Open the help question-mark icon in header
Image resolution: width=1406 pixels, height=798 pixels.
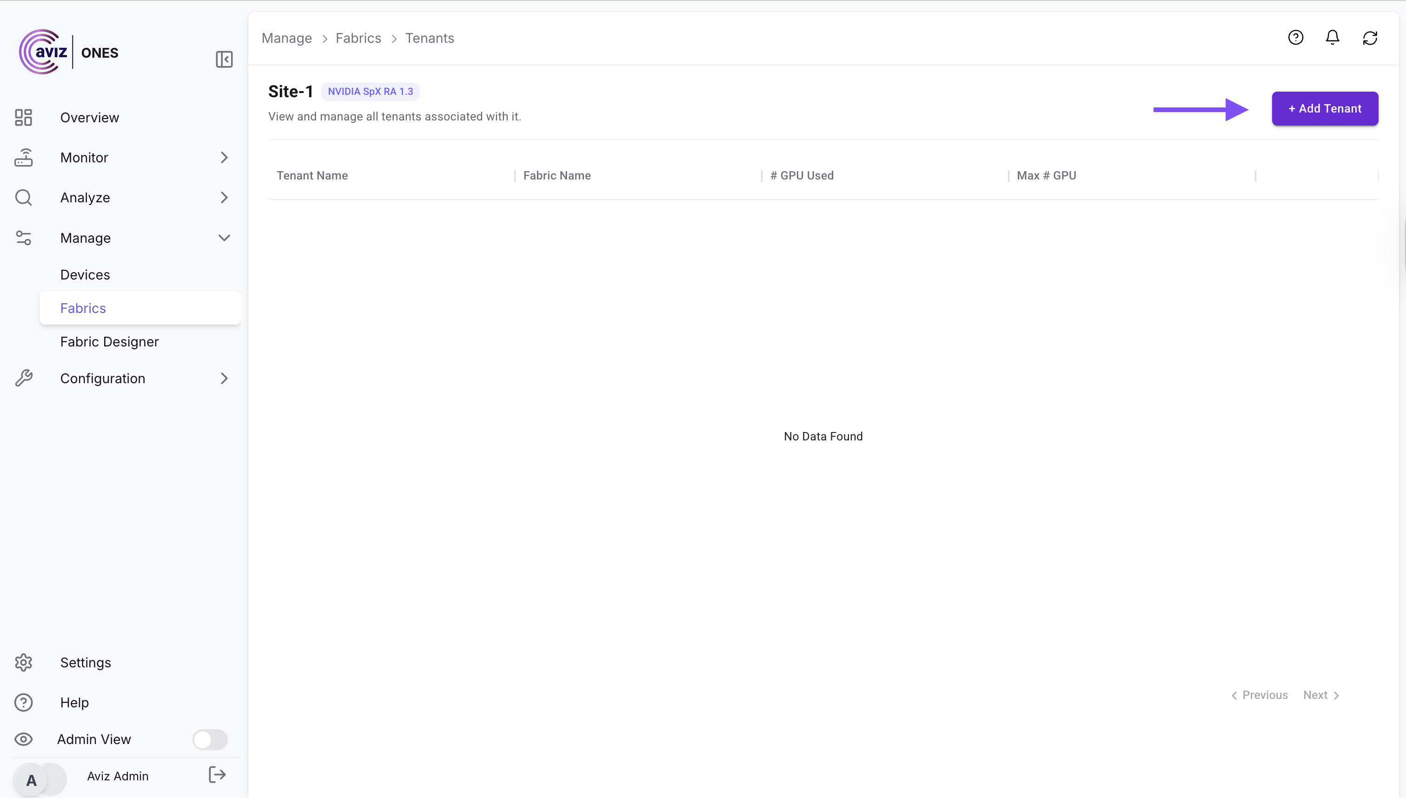click(1295, 38)
